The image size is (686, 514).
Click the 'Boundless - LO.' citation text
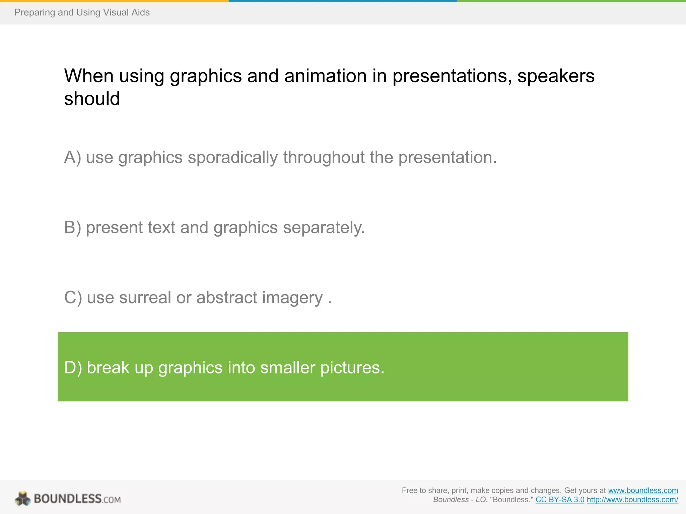pos(460,500)
